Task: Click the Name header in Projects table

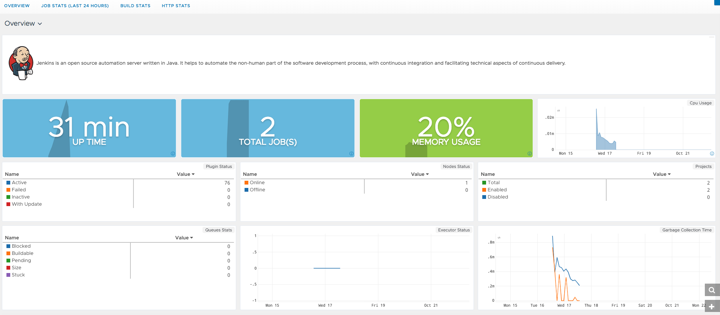Action: [488, 174]
